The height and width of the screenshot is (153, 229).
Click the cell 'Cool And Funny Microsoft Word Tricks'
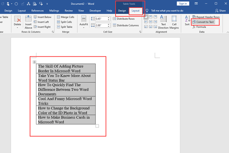(x=66, y=101)
